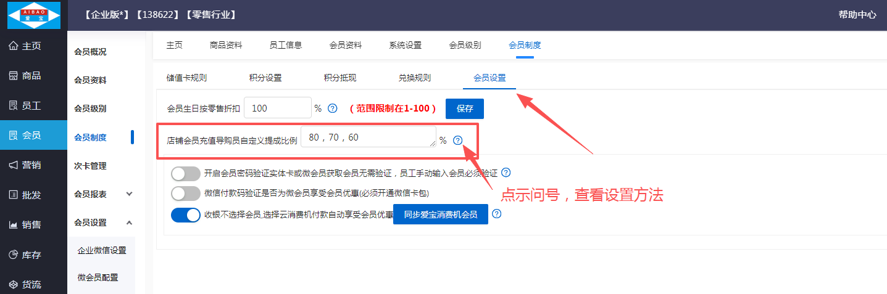Open the 员工 sidebar icon

[13, 105]
